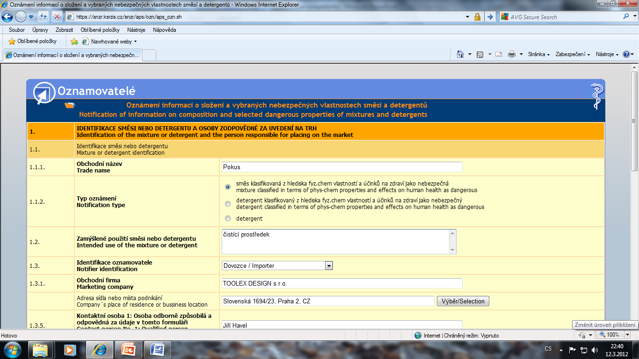The width and height of the screenshot is (639, 359).
Task: Click the Action Center flag icon
Action: click(572, 350)
